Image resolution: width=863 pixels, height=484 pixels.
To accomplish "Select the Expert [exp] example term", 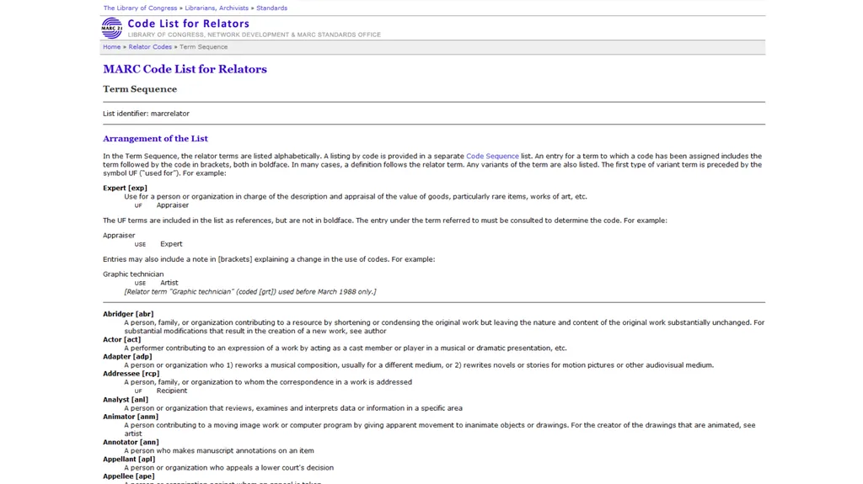I will (x=125, y=188).
